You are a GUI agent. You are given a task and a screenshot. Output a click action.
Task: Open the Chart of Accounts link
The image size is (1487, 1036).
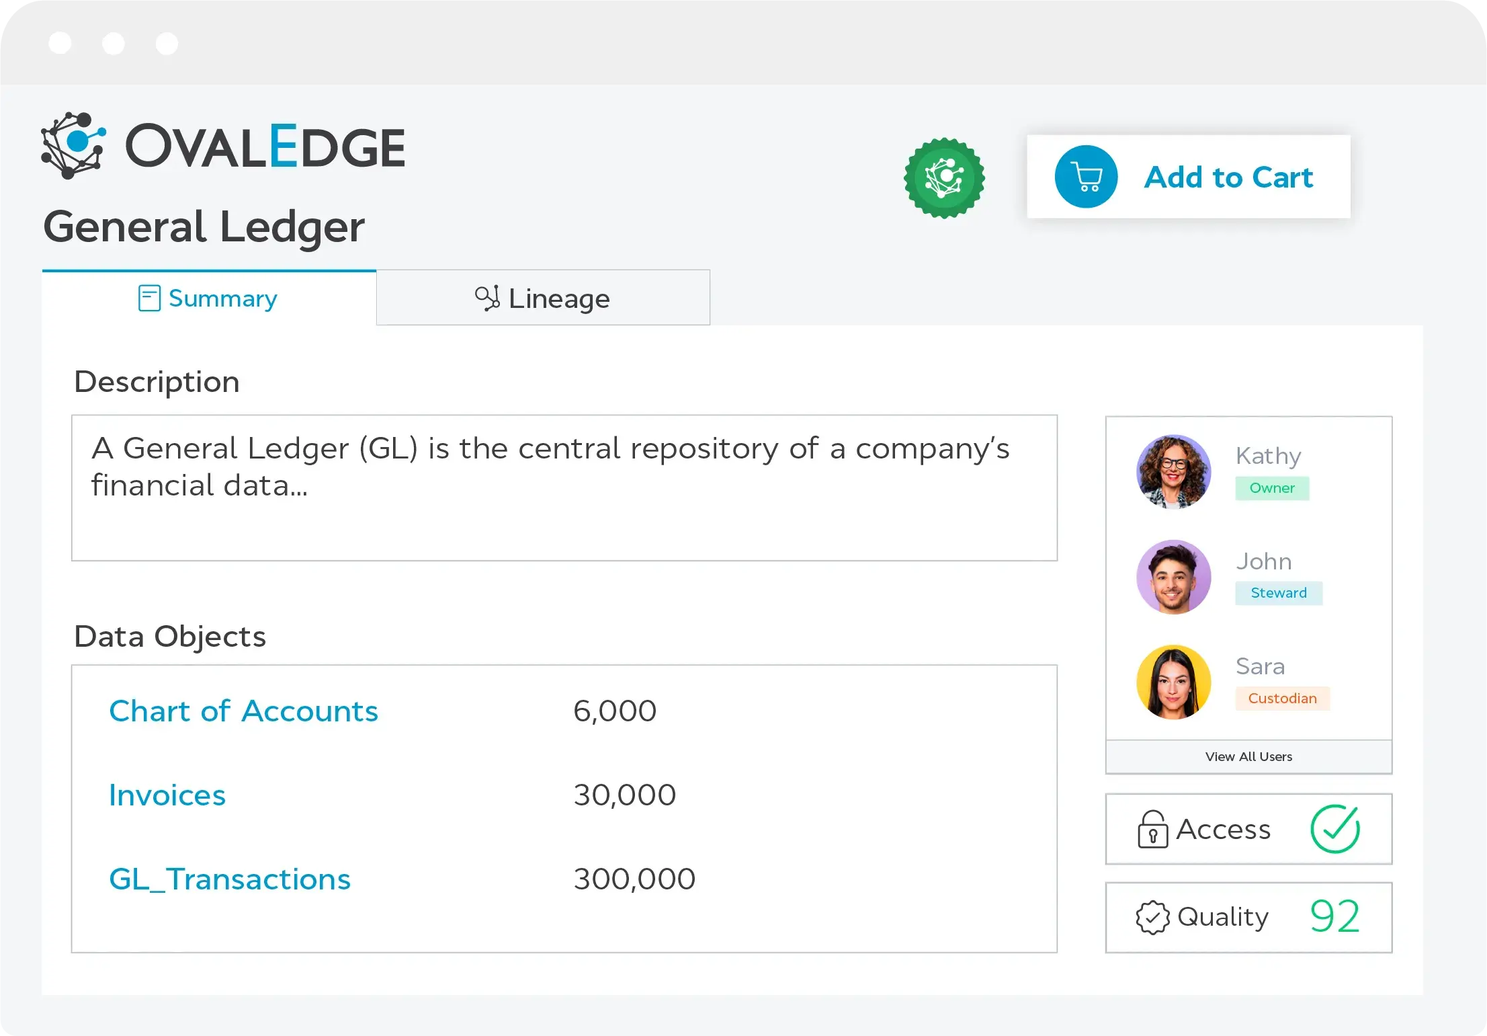pyautogui.click(x=243, y=711)
